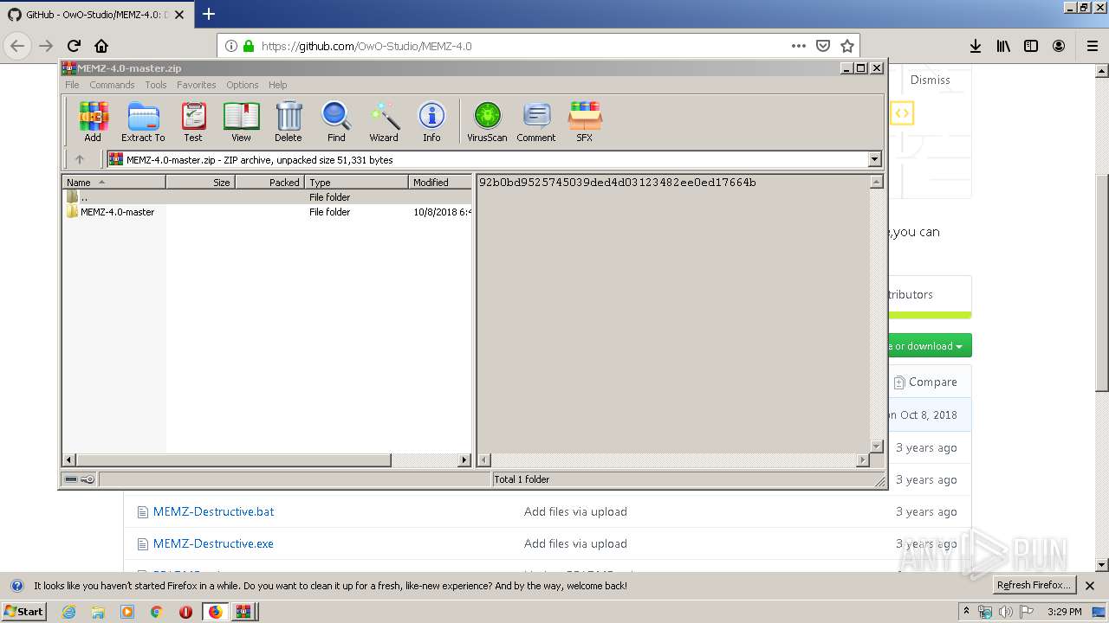Screen dimensions: 1109x623
Task: Open the Help menu in WinRAR
Action: pyautogui.click(x=277, y=85)
